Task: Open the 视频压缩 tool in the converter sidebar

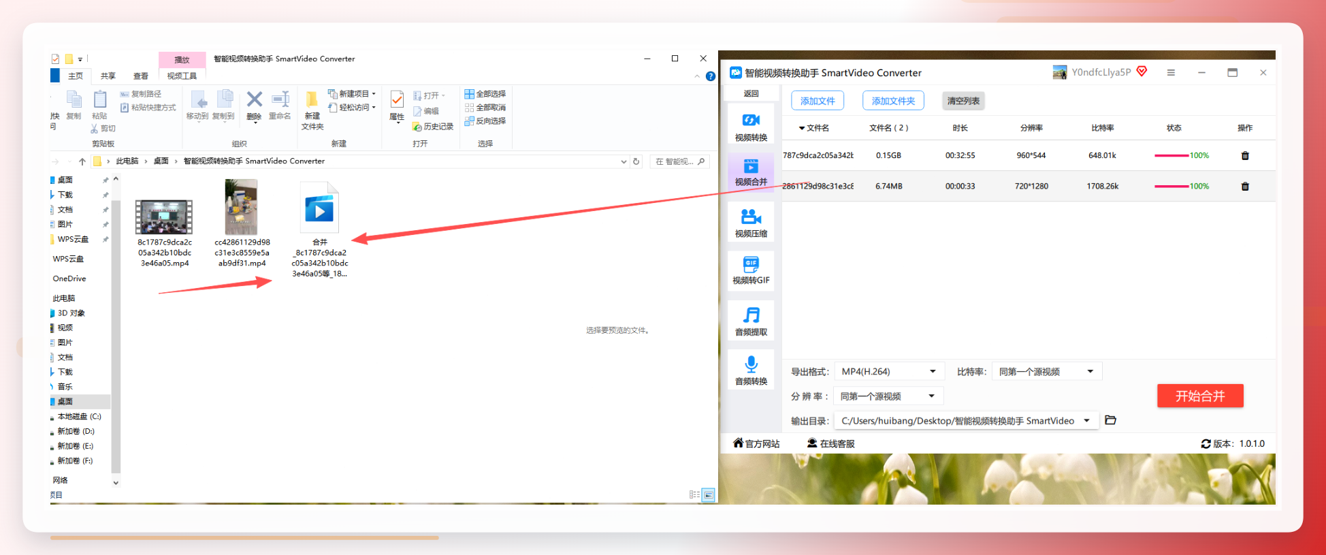Action: [x=751, y=222]
